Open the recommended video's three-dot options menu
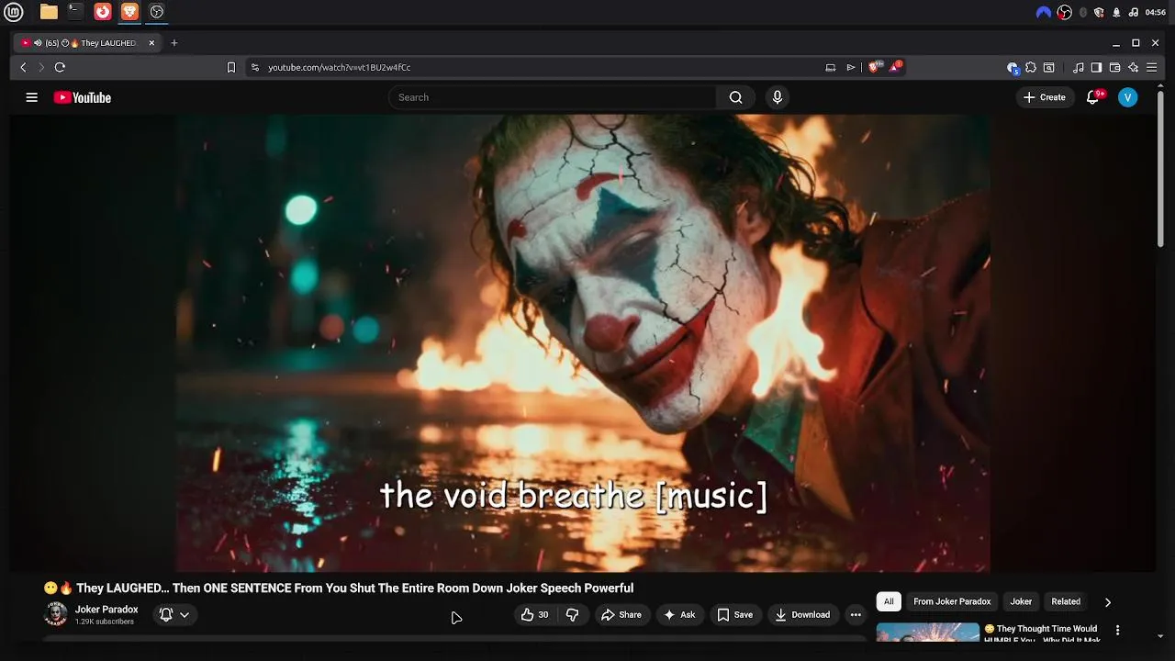This screenshot has height=661, width=1175. [x=1117, y=631]
